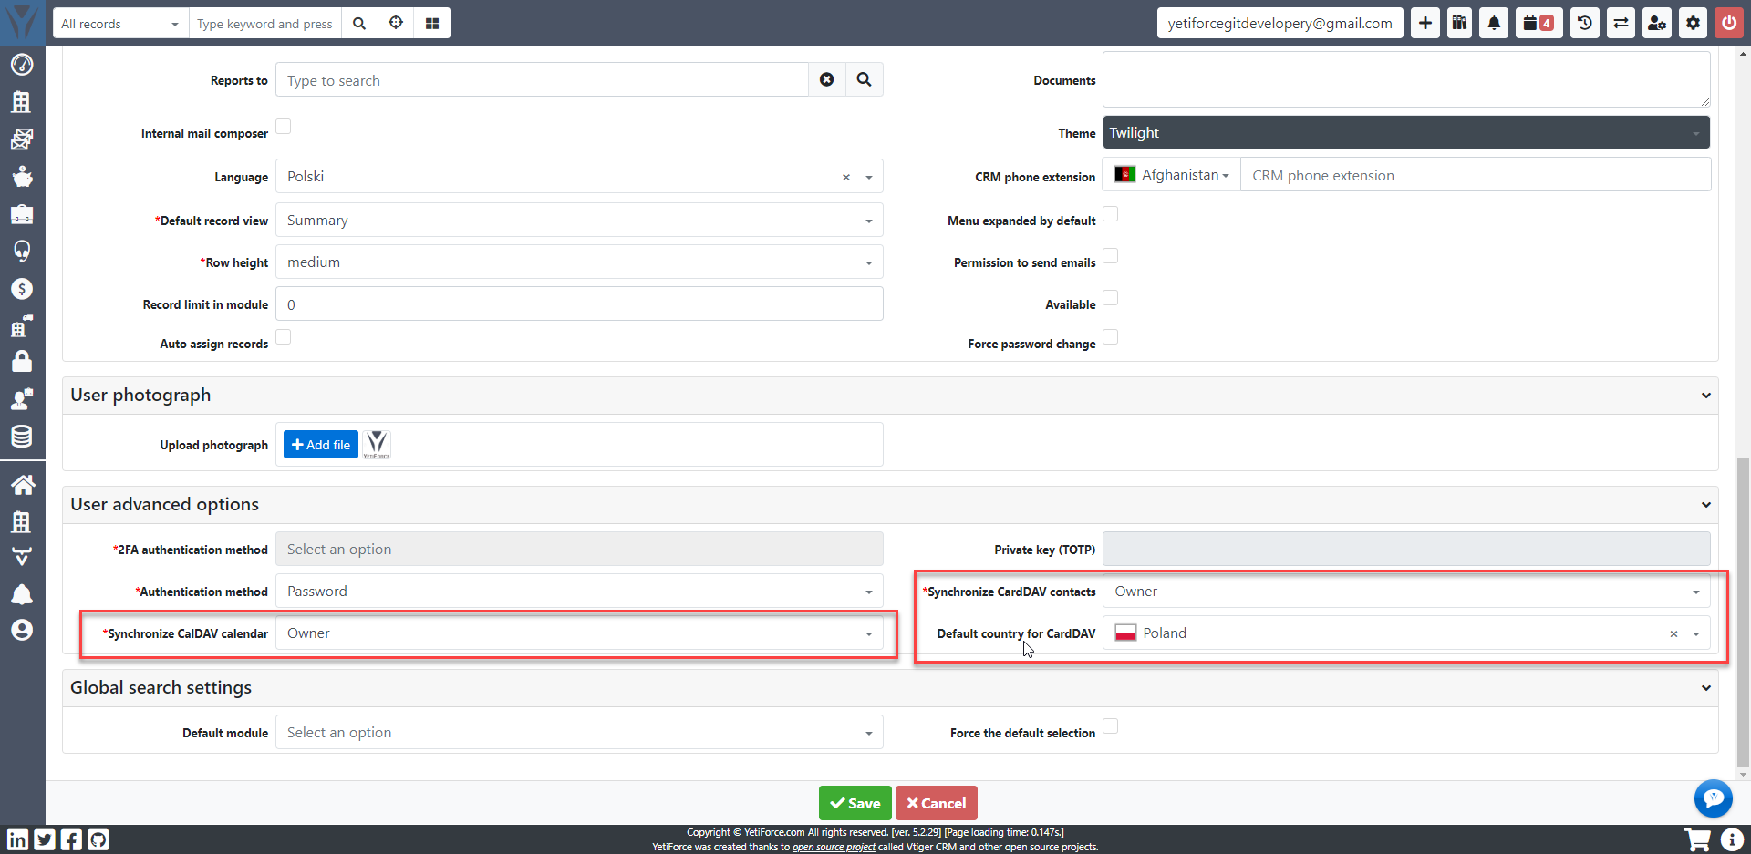Open the open source project link
This screenshot has width=1751, height=854.
tap(834, 847)
